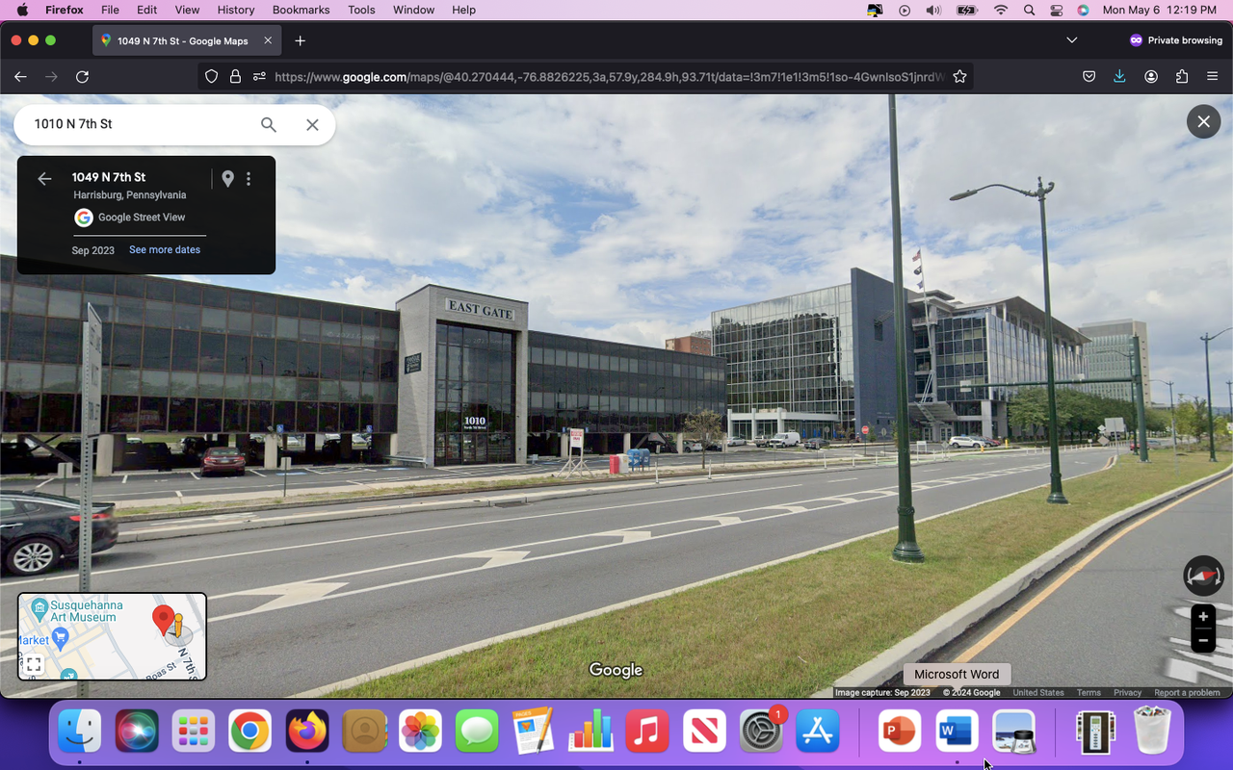The image size is (1233, 770).
Task: Expand the list all tabs chevron
Action: click(1072, 40)
